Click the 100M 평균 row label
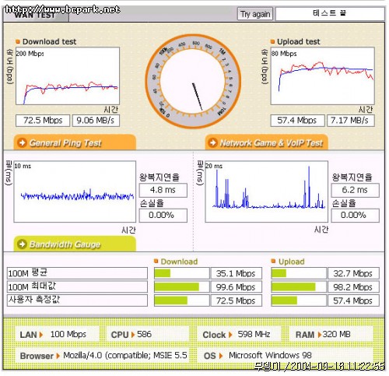This screenshot has height=376, width=389. click(x=77, y=273)
